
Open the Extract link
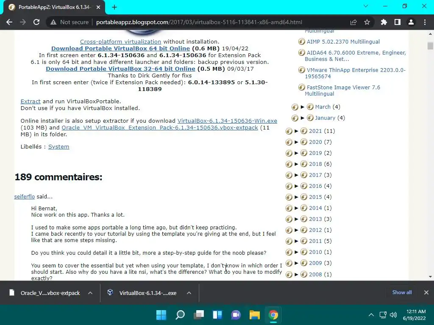point(31,102)
